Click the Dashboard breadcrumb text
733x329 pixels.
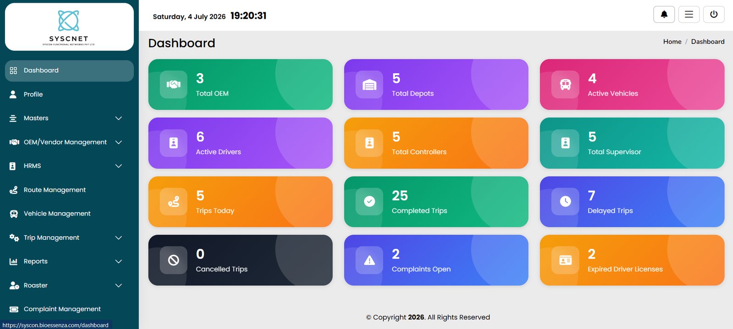[708, 42]
